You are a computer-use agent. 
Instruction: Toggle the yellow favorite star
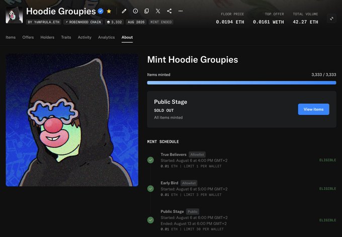[x=109, y=11]
